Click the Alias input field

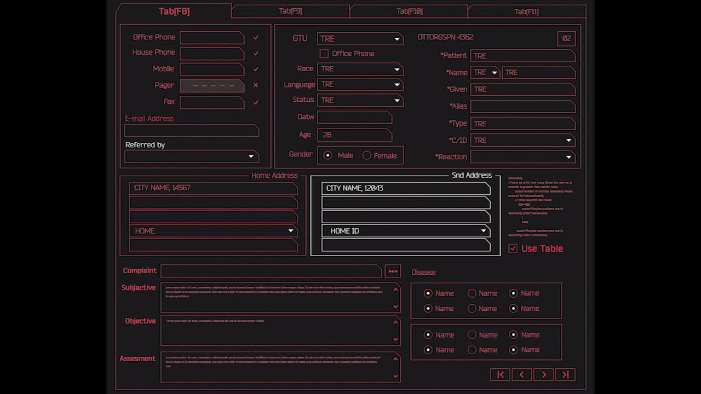point(522,106)
